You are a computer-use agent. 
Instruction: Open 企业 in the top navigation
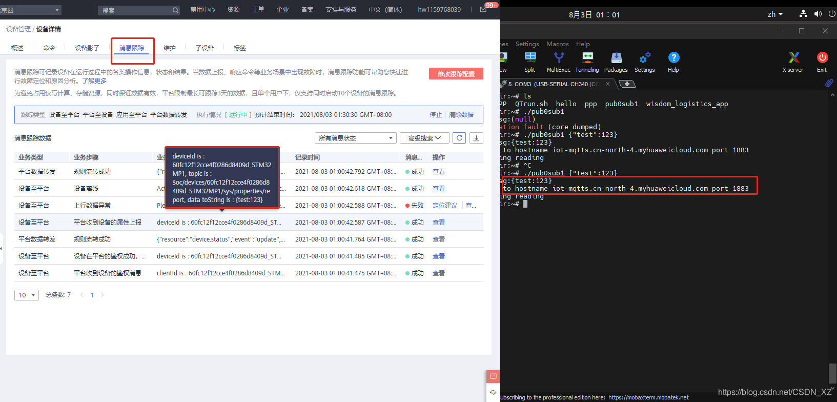point(282,10)
